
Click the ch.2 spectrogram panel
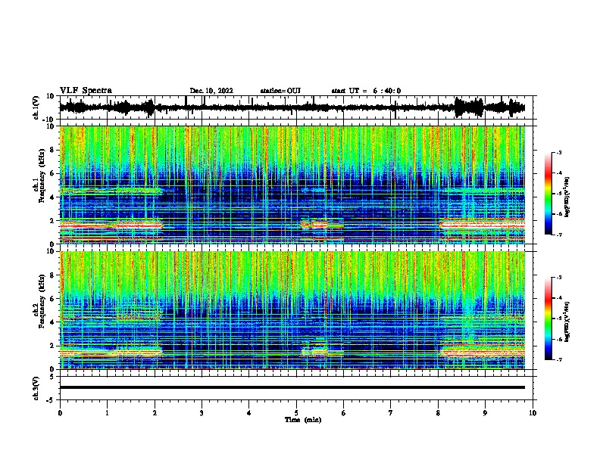(x=292, y=310)
